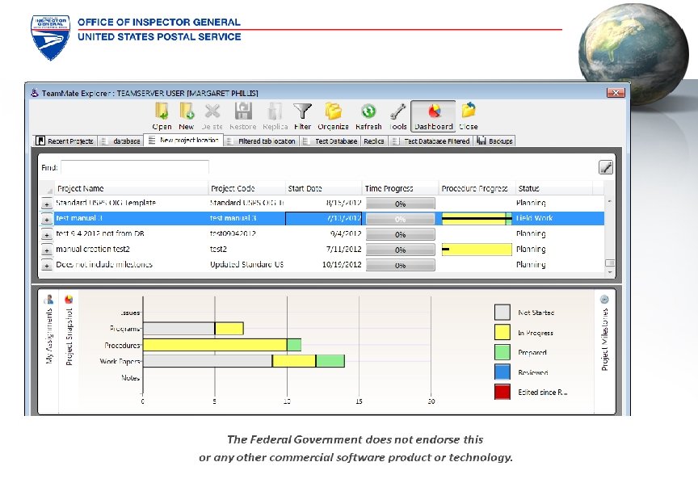Click the TeamMate Explorer title bar icon
Viewport: 698px width, 483px height.
coord(35,93)
